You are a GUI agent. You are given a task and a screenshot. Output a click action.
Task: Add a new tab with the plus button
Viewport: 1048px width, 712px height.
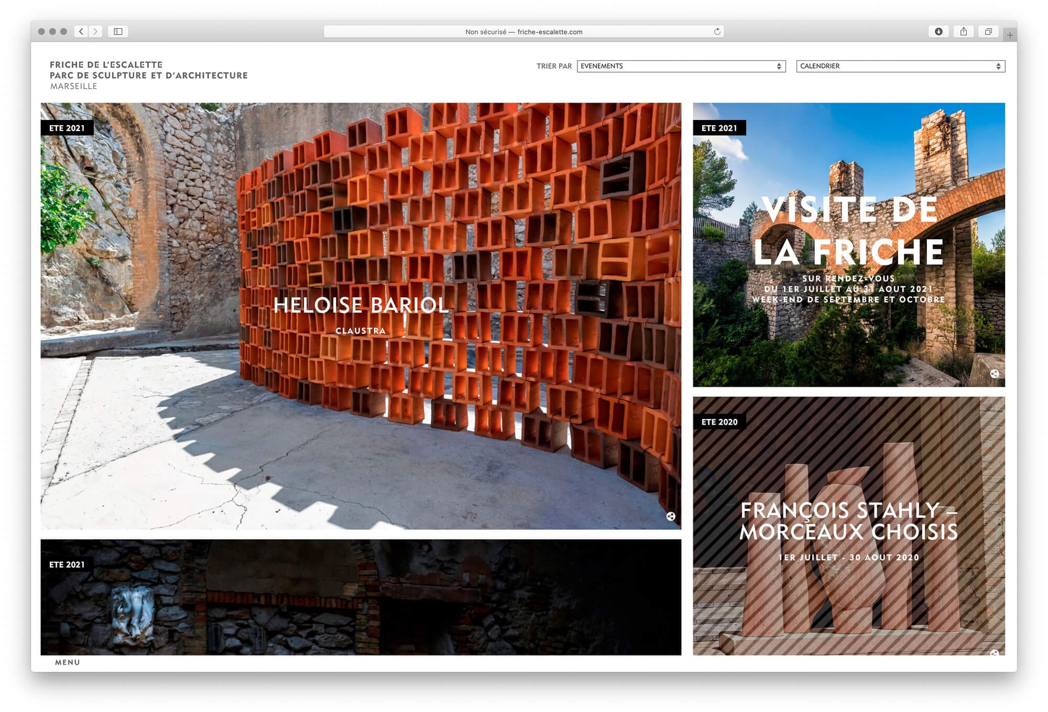coord(1010,35)
